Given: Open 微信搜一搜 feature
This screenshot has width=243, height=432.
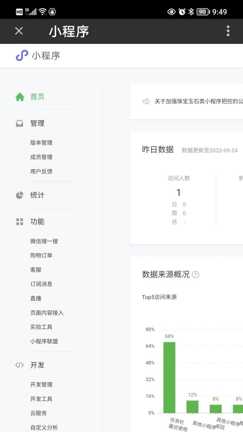Looking at the screenshot, I should pos(44,241).
